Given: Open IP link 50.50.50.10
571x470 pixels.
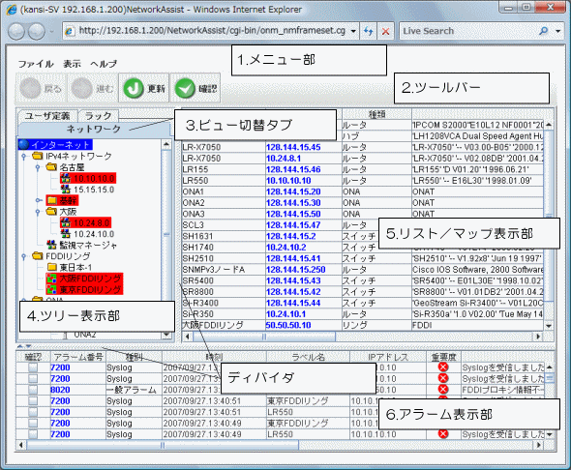Looking at the screenshot, I should click(288, 325).
